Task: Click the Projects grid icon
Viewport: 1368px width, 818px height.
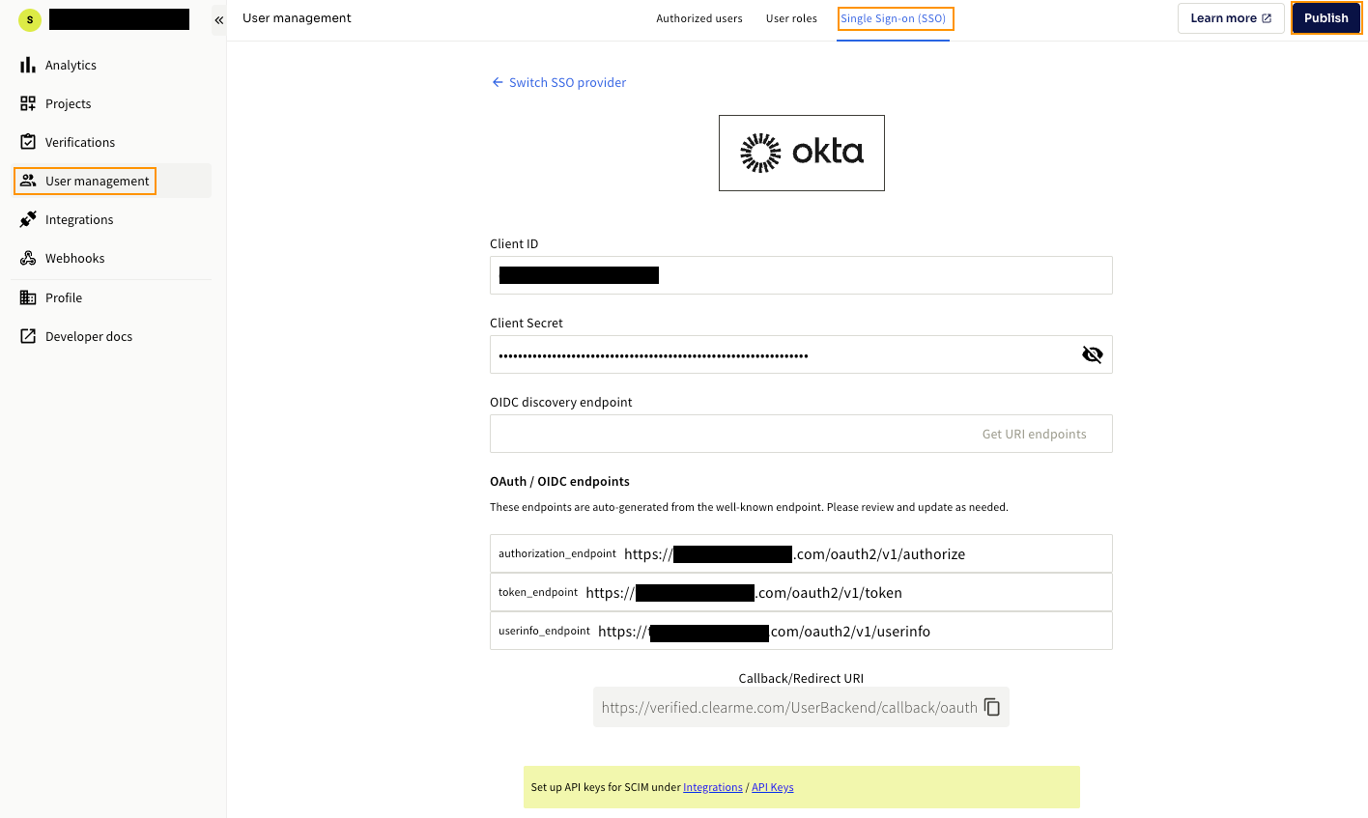Action: (x=28, y=103)
